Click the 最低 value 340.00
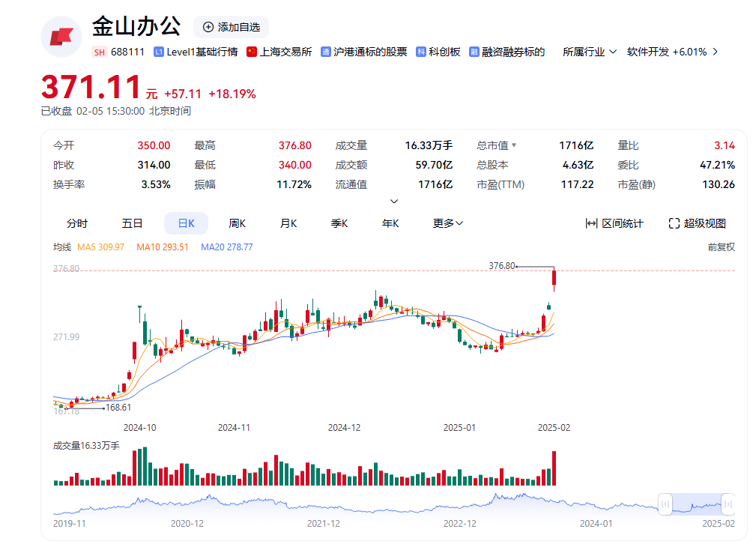The height and width of the screenshot is (544, 756). click(x=295, y=165)
